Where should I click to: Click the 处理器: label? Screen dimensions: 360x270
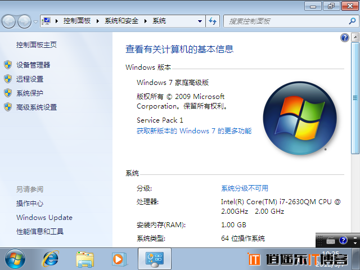click(147, 201)
